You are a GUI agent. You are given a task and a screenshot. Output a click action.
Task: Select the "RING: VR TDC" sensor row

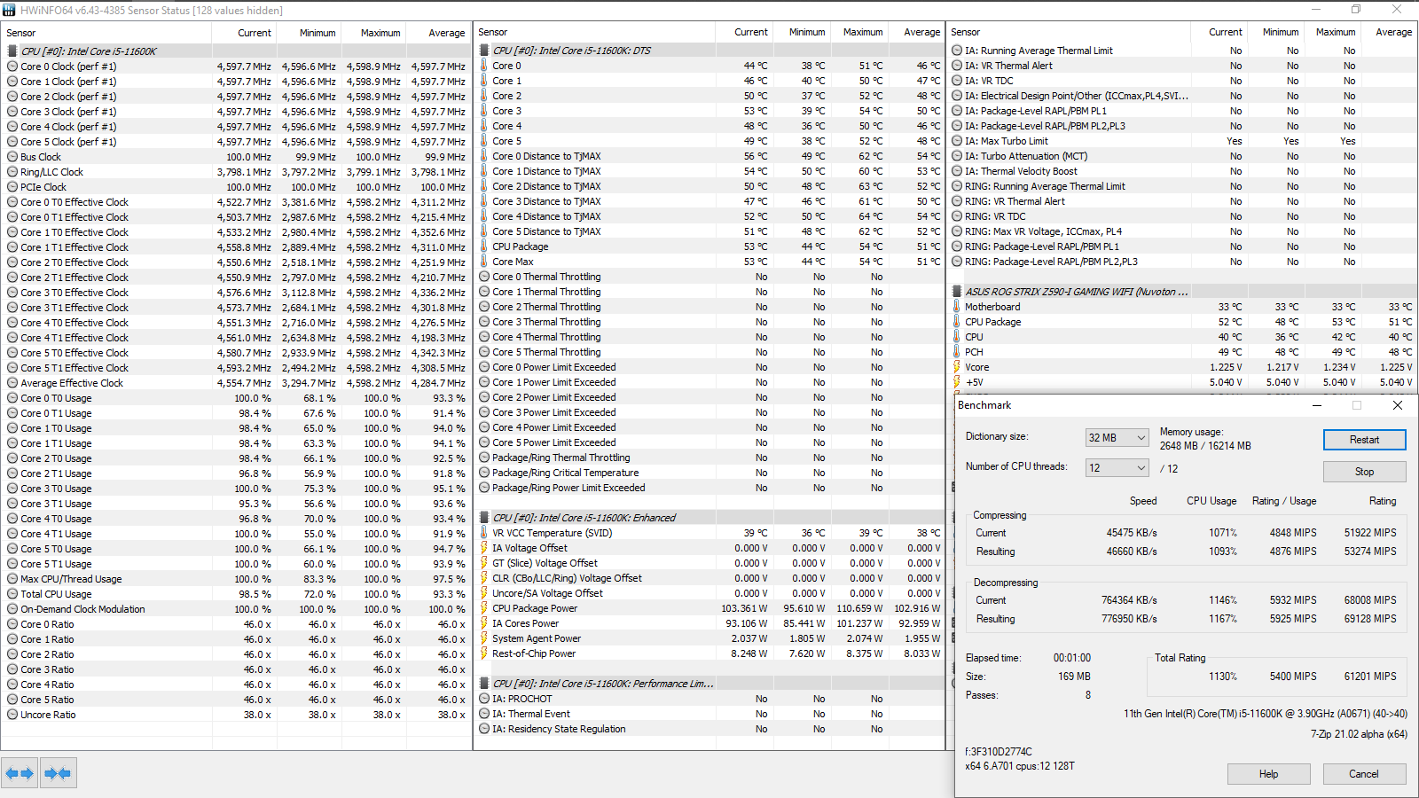(1182, 216)
